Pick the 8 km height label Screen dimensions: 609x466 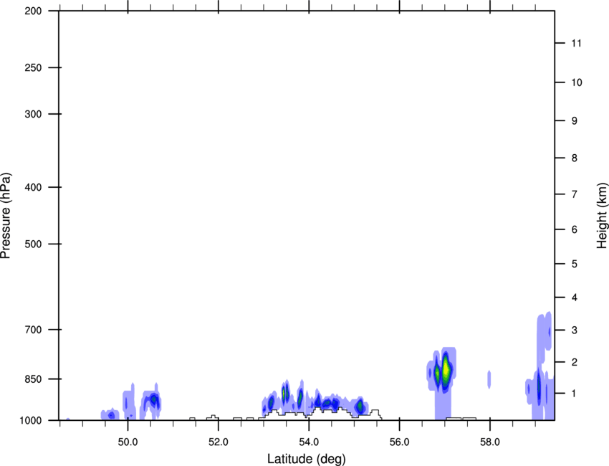[x=575, y=158]
